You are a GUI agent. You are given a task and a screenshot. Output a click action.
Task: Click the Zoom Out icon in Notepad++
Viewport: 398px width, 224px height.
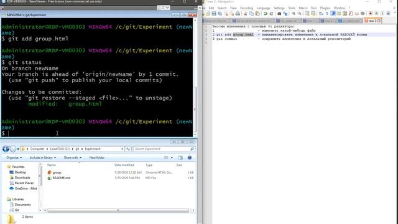[x=299, y=14]
